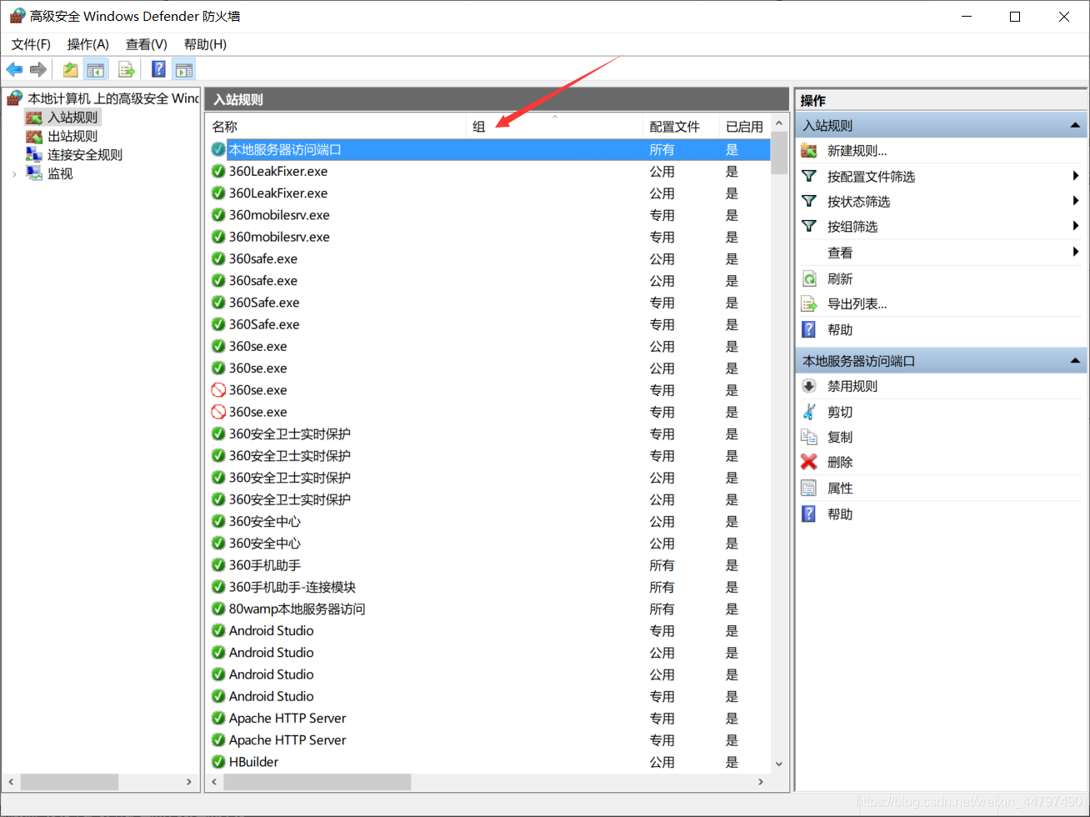This screenshot has height=817, width=1090.
Task: Click 导出列表... in the actions pane
Action: point(857,304)
